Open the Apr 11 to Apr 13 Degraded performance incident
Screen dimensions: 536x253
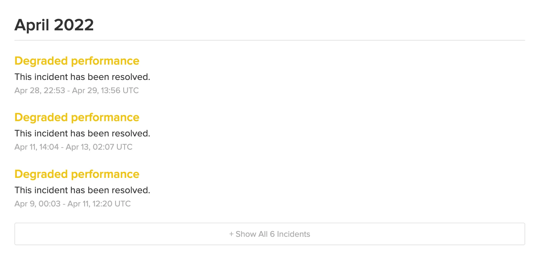point(77,117)
